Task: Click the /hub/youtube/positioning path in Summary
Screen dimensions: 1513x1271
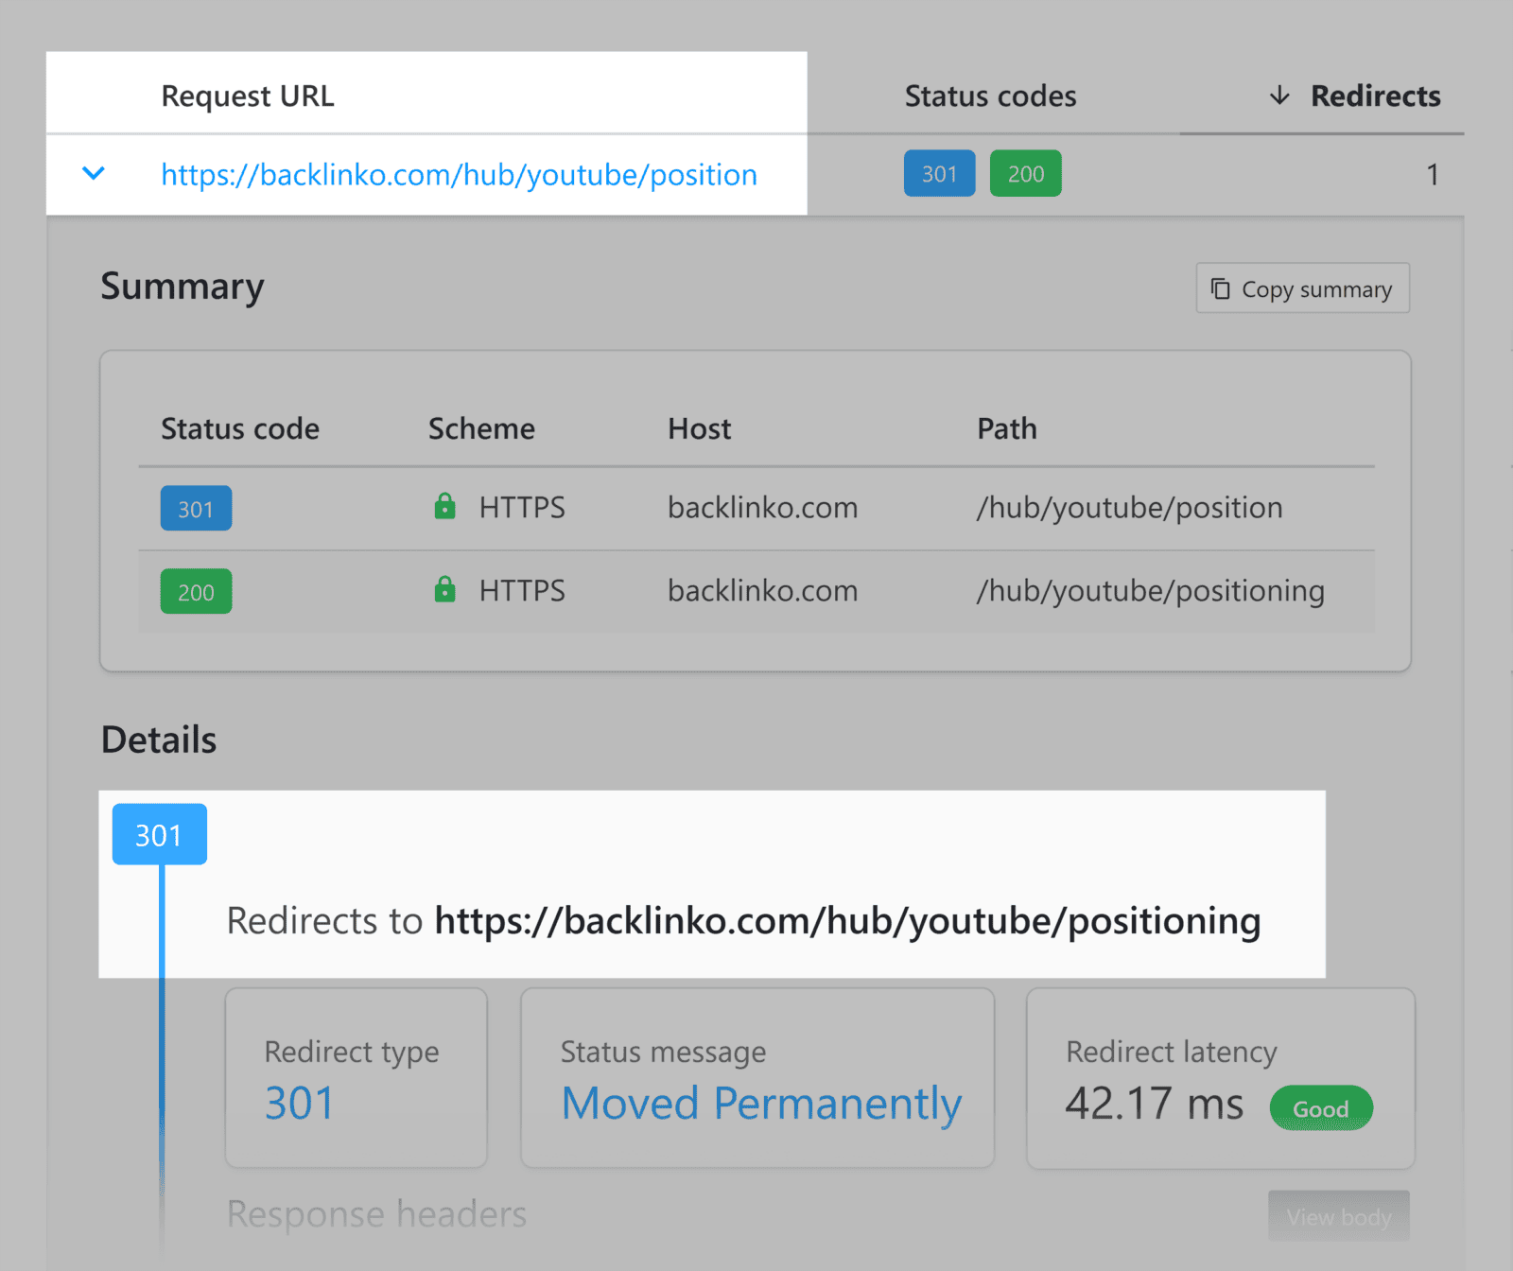Action: pos(1151,590)
